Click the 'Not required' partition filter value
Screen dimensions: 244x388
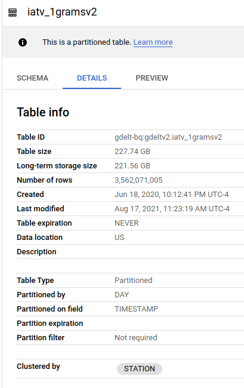coord(135,338)
